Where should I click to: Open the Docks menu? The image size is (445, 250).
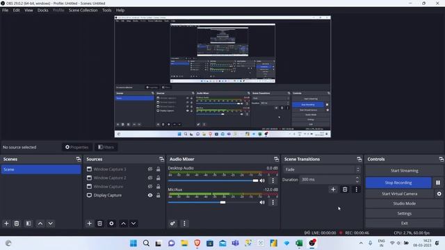pos(43,10)
